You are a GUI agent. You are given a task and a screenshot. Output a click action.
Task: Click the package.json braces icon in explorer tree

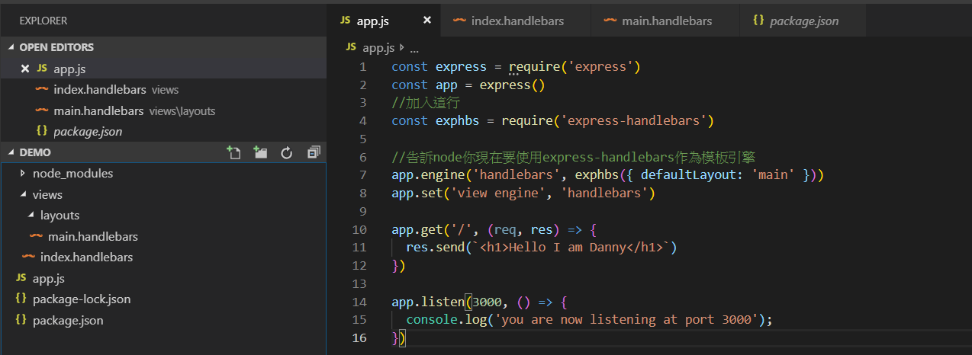[21, 320]
